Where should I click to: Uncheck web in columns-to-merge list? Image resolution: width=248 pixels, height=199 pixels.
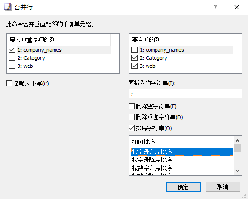click(x=135, y=66)
